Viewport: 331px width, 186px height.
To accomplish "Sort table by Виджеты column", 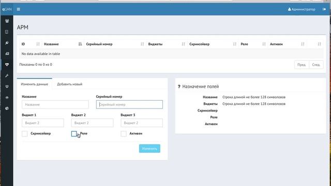I will point(167,44).
